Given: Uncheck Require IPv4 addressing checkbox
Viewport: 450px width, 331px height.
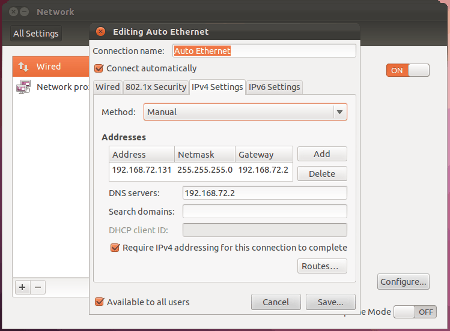Looking at the screenshot, I should tap(115, 248).
